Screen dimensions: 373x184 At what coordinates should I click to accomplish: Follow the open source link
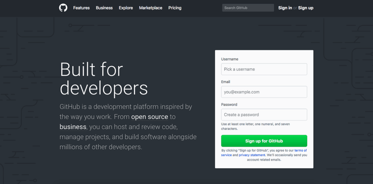click(x=150, y=117)
